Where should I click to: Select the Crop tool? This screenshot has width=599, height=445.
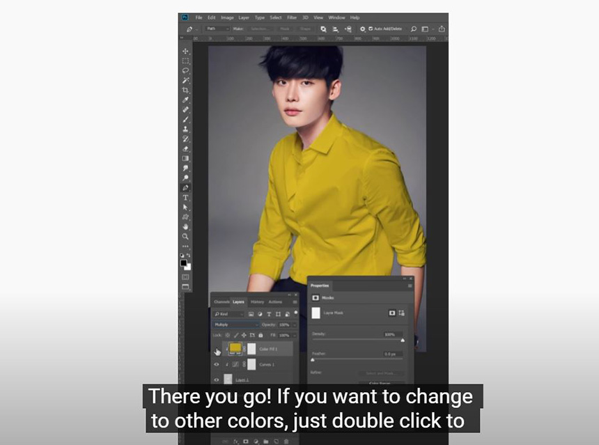[x=186, y=90]
